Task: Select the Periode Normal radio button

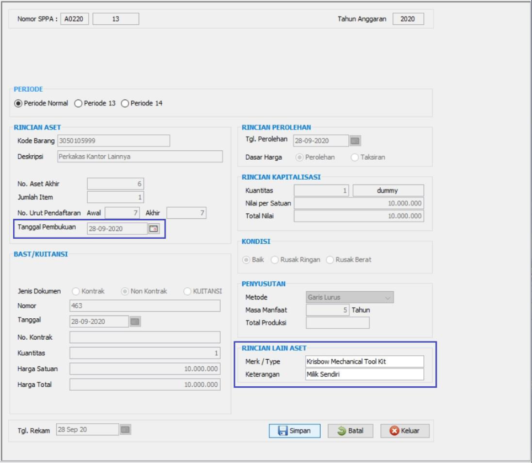Action: coord(18,103)
